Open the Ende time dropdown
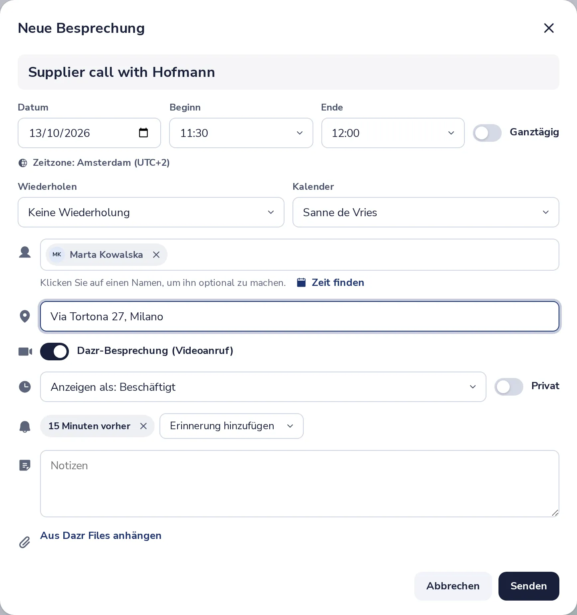 (393, 133)
